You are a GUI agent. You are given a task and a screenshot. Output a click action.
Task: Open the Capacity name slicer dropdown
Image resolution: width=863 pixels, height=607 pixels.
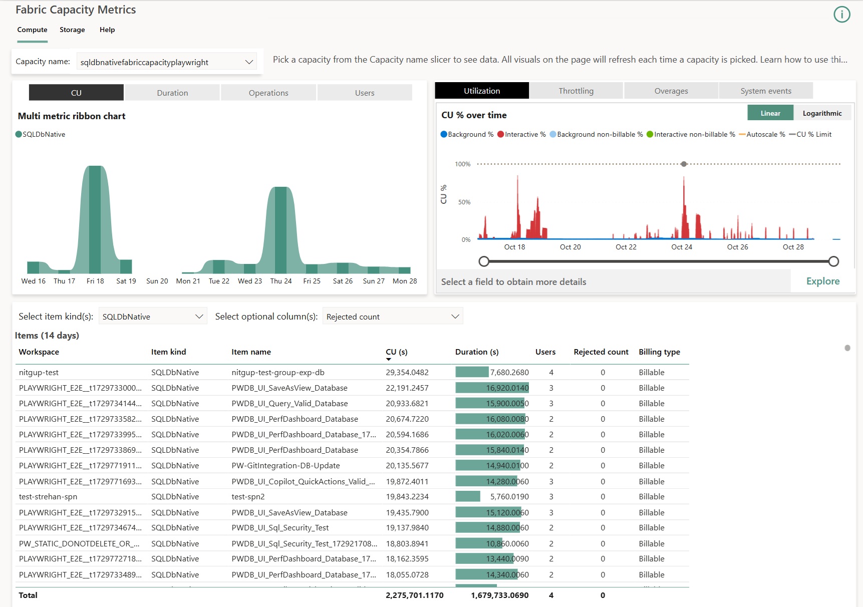point(249,62)
